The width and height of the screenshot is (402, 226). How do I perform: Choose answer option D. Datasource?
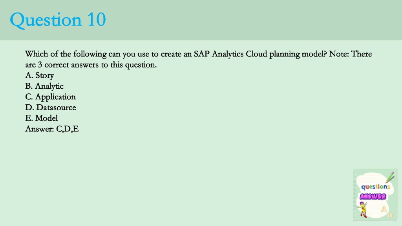point(51,108)
